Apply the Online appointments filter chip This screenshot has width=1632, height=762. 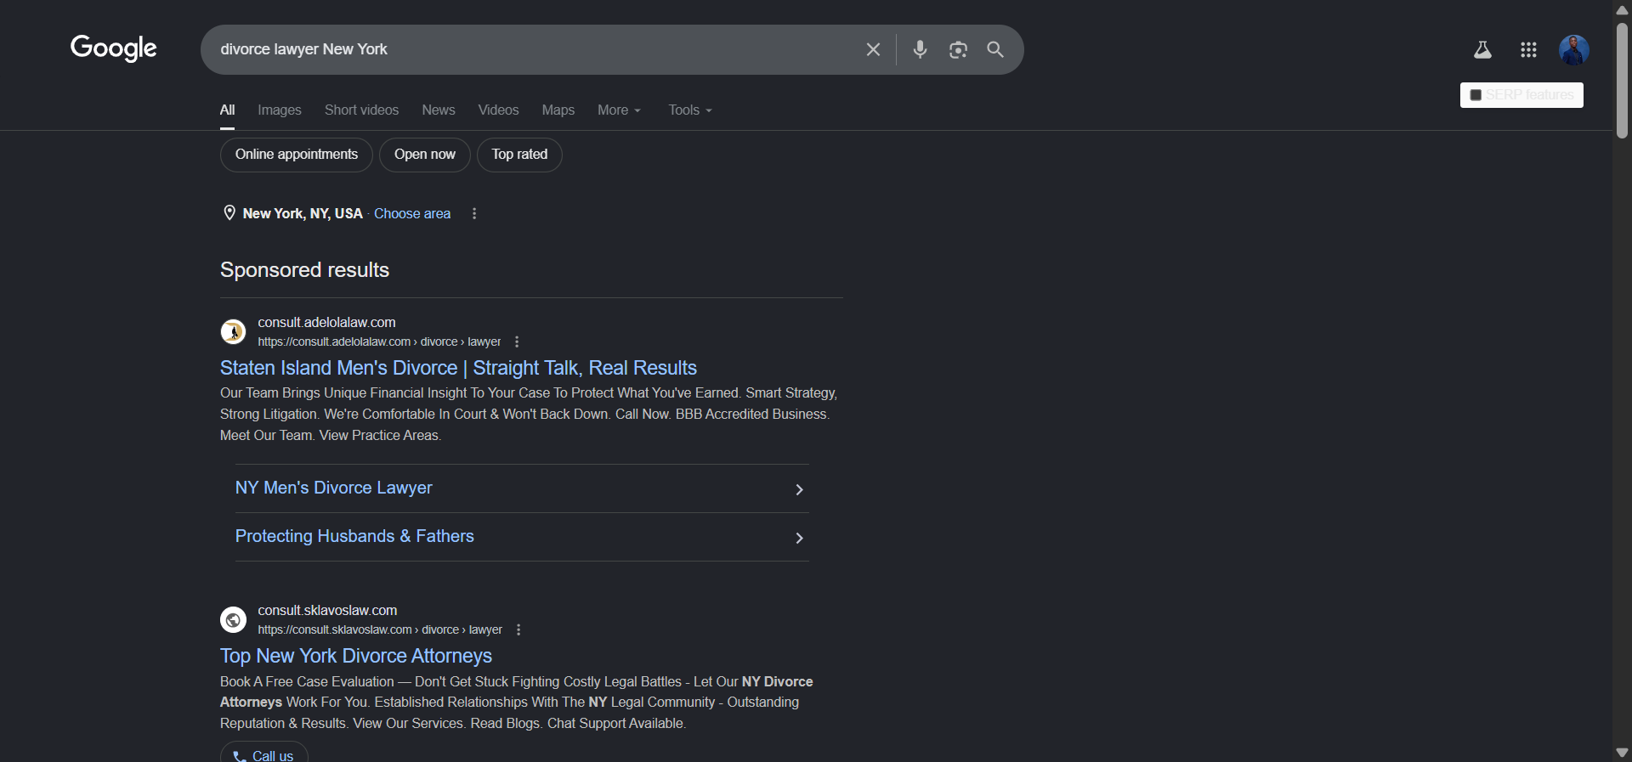click(x=297, y=155)
